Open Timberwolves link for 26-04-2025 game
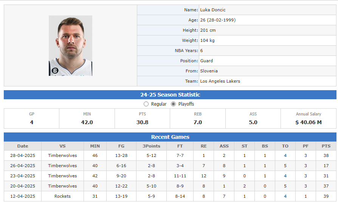This screenshot has width=338, height=203. [x=62, y=166]
